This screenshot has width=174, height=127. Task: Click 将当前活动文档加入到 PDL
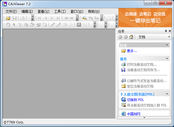point(147,105)
